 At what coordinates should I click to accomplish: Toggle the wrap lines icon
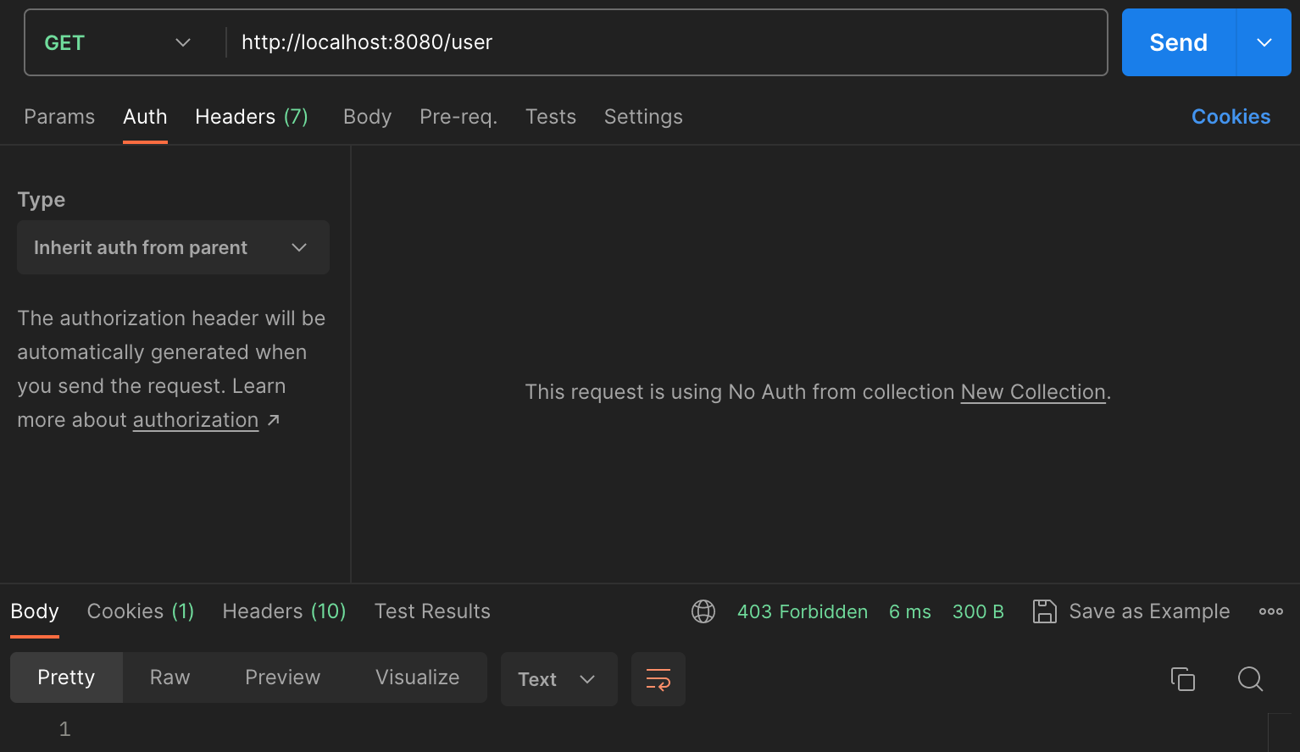pos(658,679)
